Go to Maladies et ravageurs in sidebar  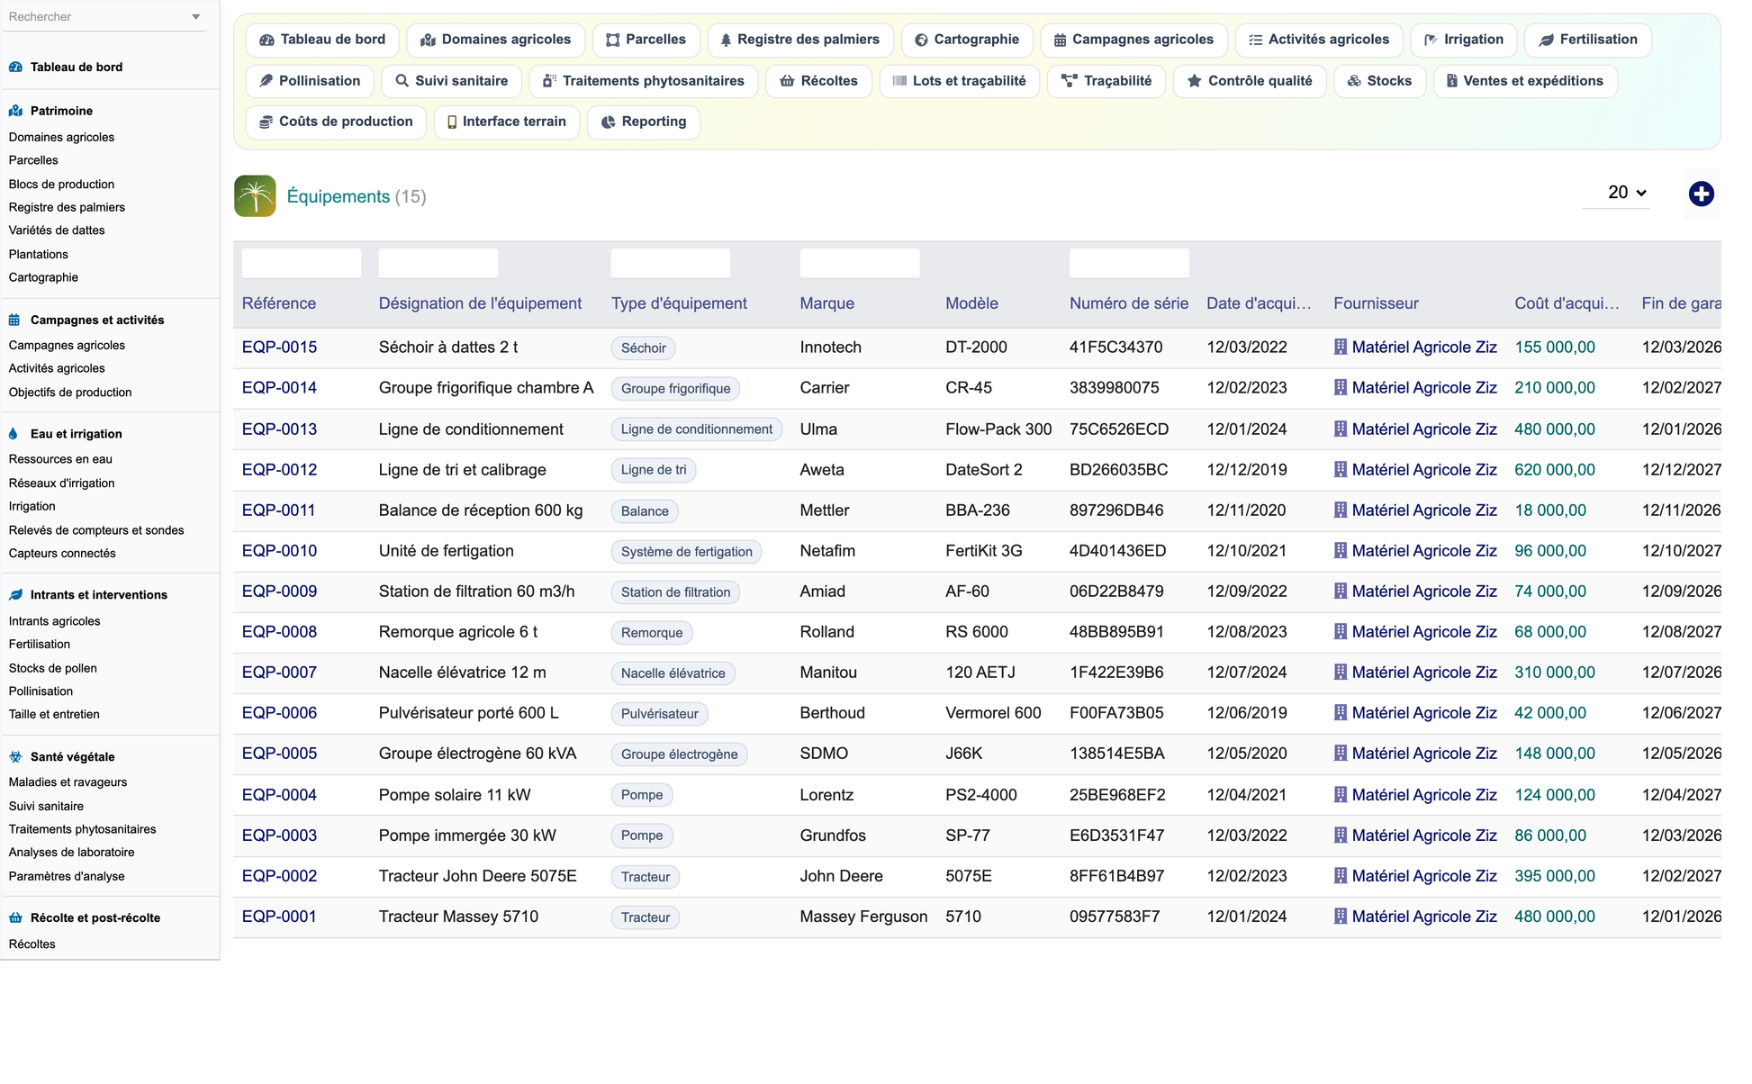(x=68, y=782)
